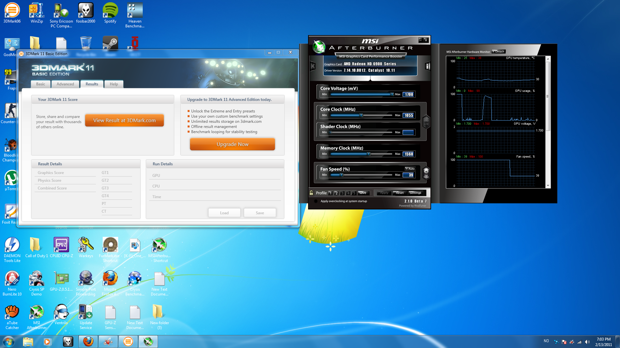This screenshot has height=348, width=620.
Task: Open the Help tab in 3DMark 11
Action: click(114, 84)
